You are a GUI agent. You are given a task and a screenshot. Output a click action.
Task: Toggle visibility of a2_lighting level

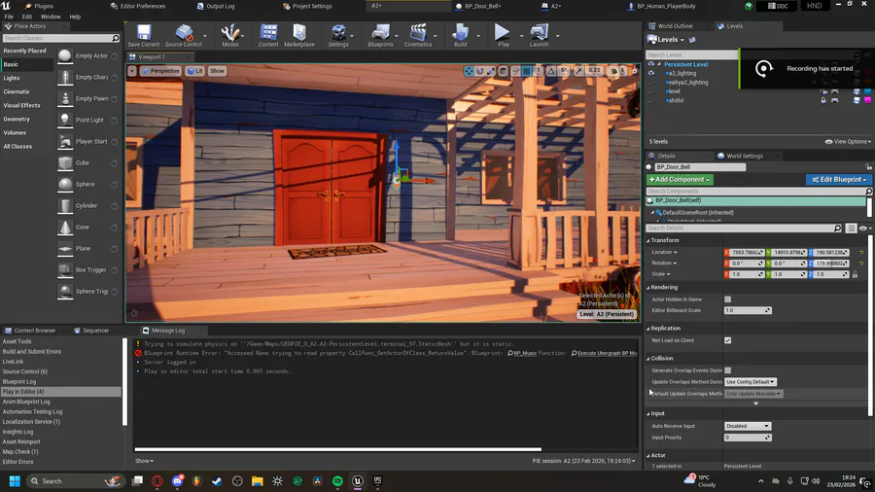coord(651,73)
